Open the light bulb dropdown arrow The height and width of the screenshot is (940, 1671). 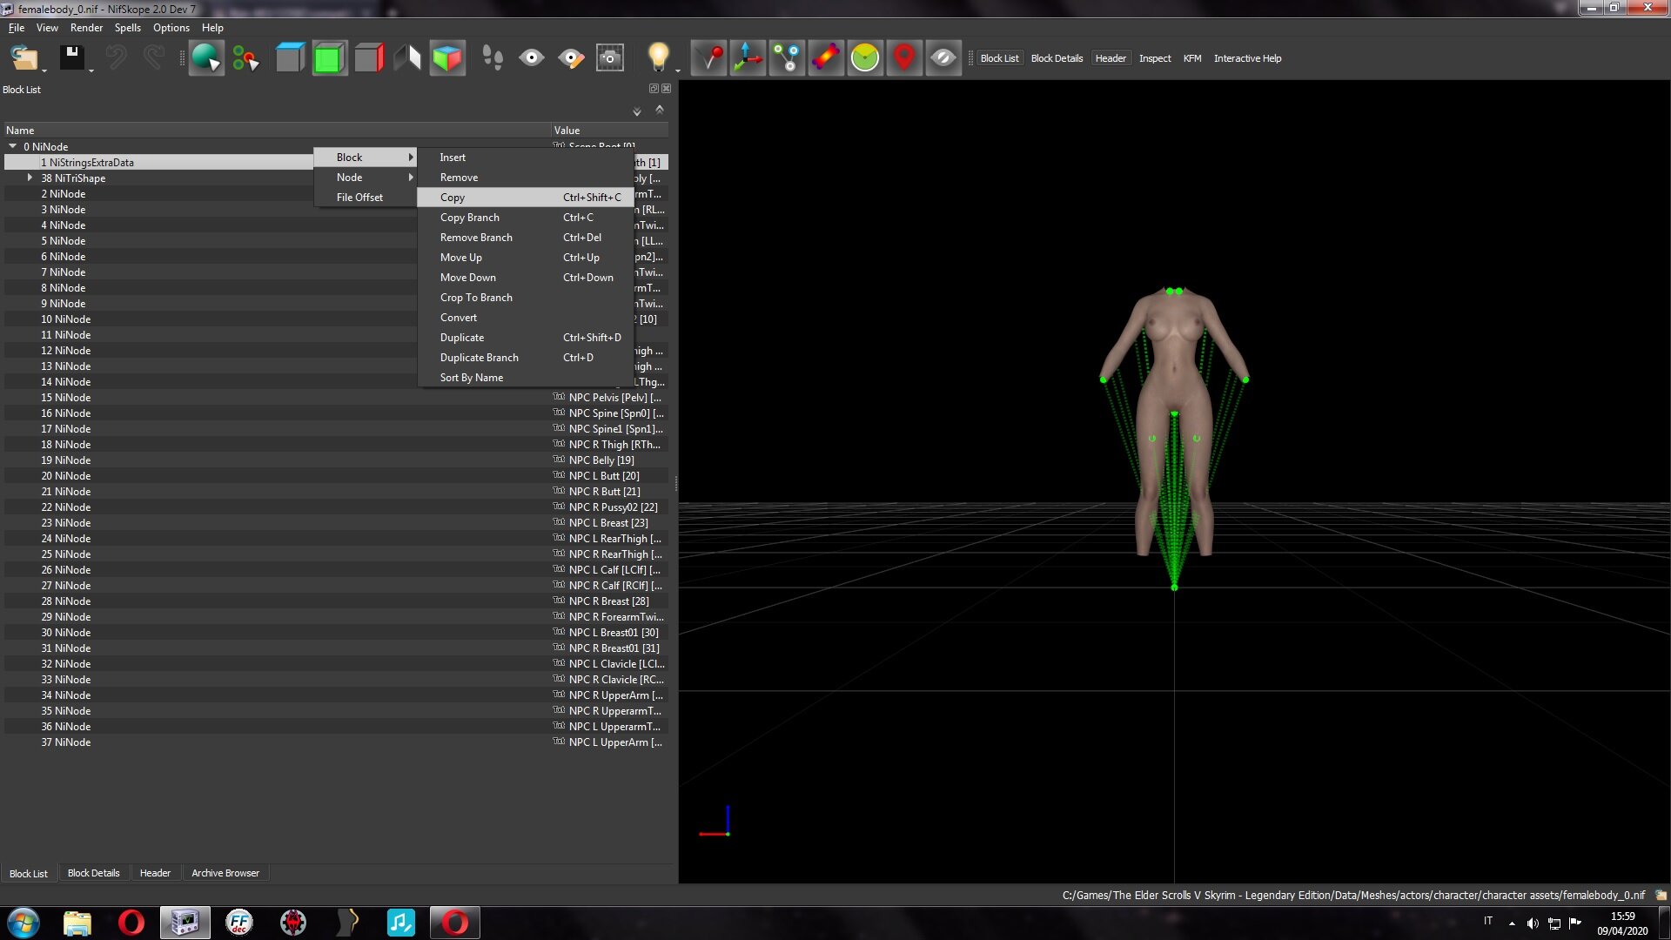click(678, 70)
